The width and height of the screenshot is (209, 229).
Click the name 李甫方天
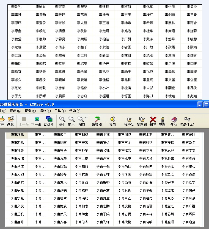click(60, 182)
